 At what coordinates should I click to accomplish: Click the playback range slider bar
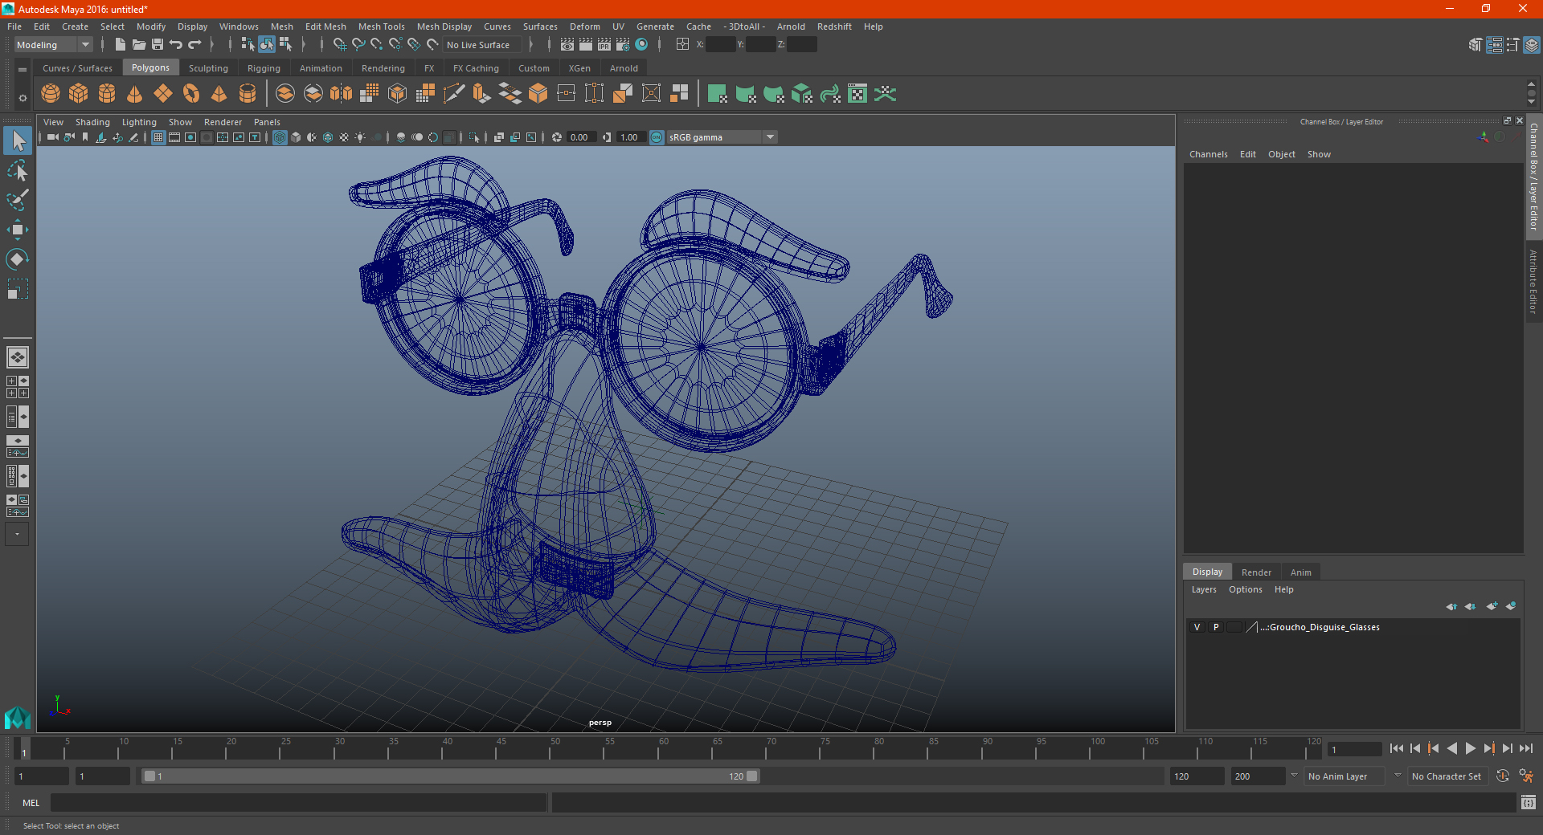[x=450, y=776]
